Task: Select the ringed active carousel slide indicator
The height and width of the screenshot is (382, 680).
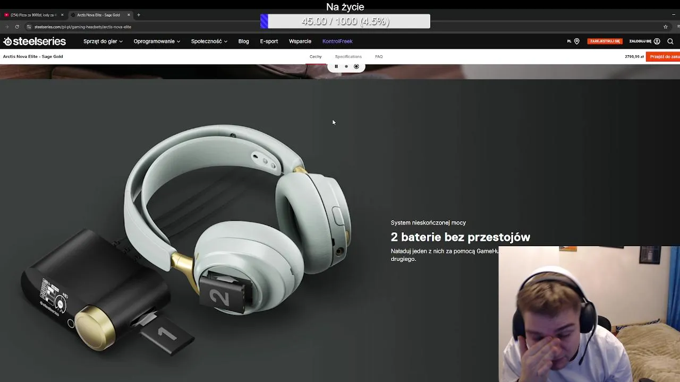Action: (x=356, y=67)
